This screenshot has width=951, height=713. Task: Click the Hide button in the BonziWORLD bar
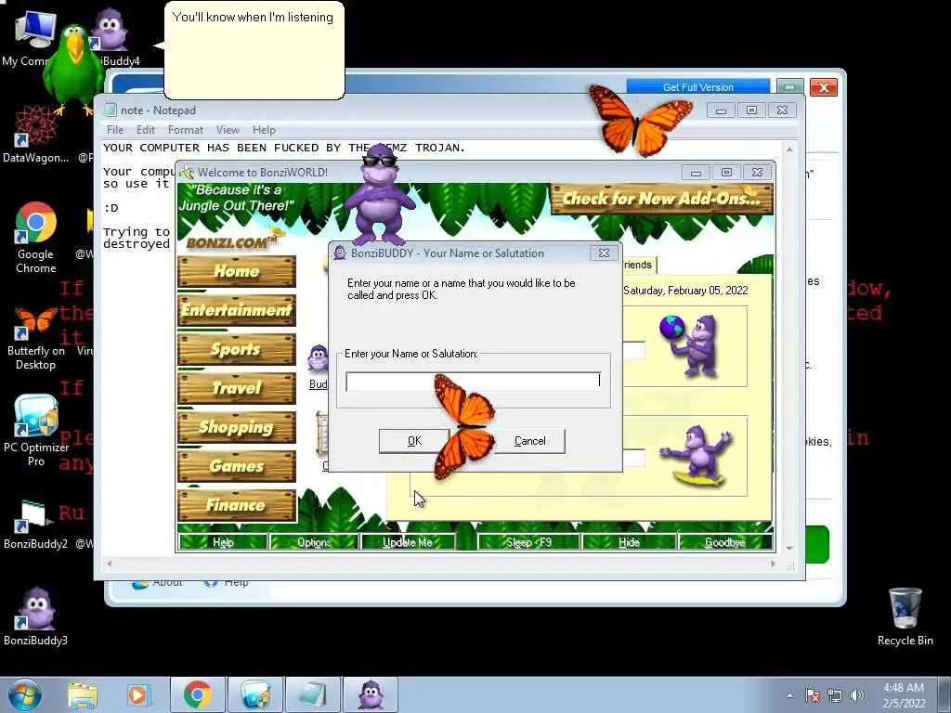pos(629,542)
